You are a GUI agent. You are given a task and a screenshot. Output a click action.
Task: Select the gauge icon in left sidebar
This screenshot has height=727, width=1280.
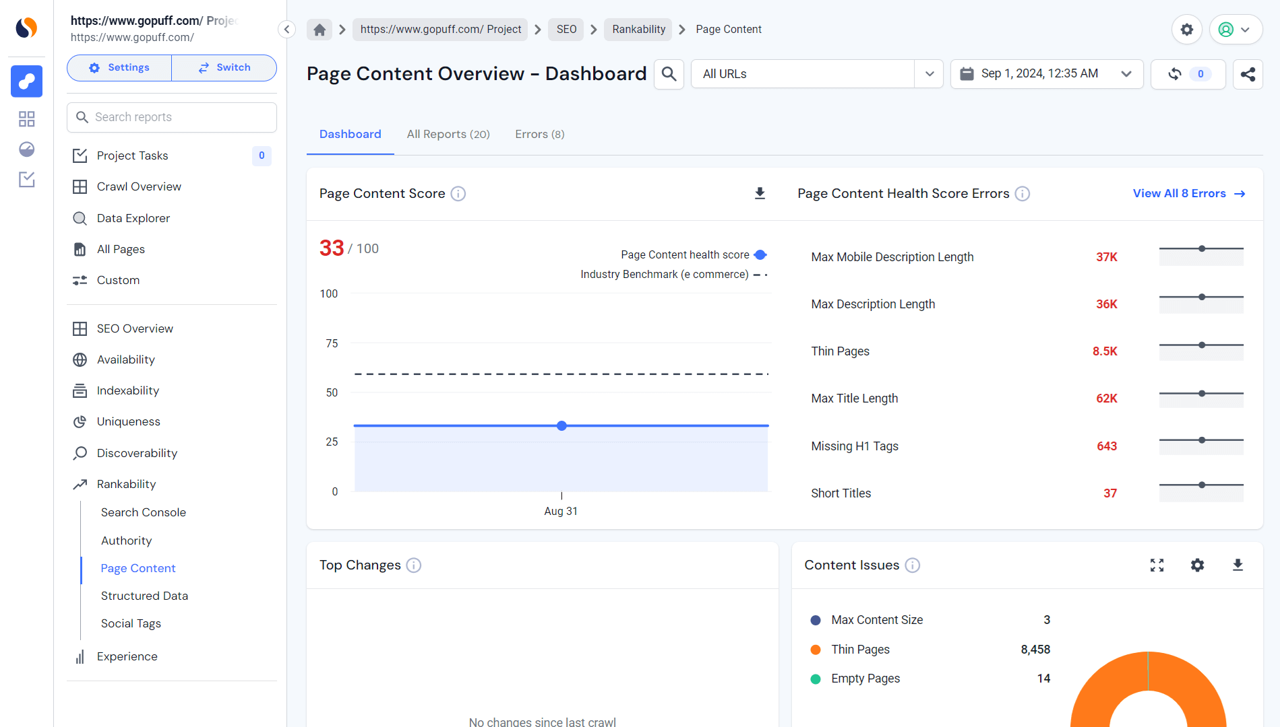click(x=26, y=149)
